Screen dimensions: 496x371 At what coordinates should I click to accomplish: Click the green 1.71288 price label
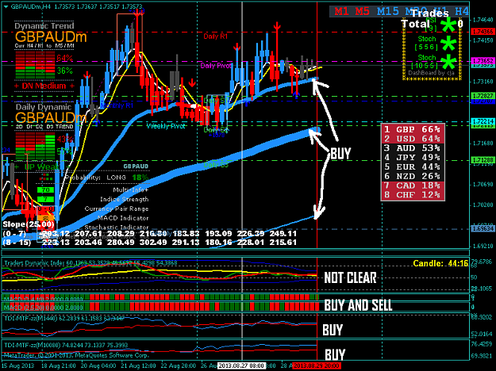tap(483, 160)
